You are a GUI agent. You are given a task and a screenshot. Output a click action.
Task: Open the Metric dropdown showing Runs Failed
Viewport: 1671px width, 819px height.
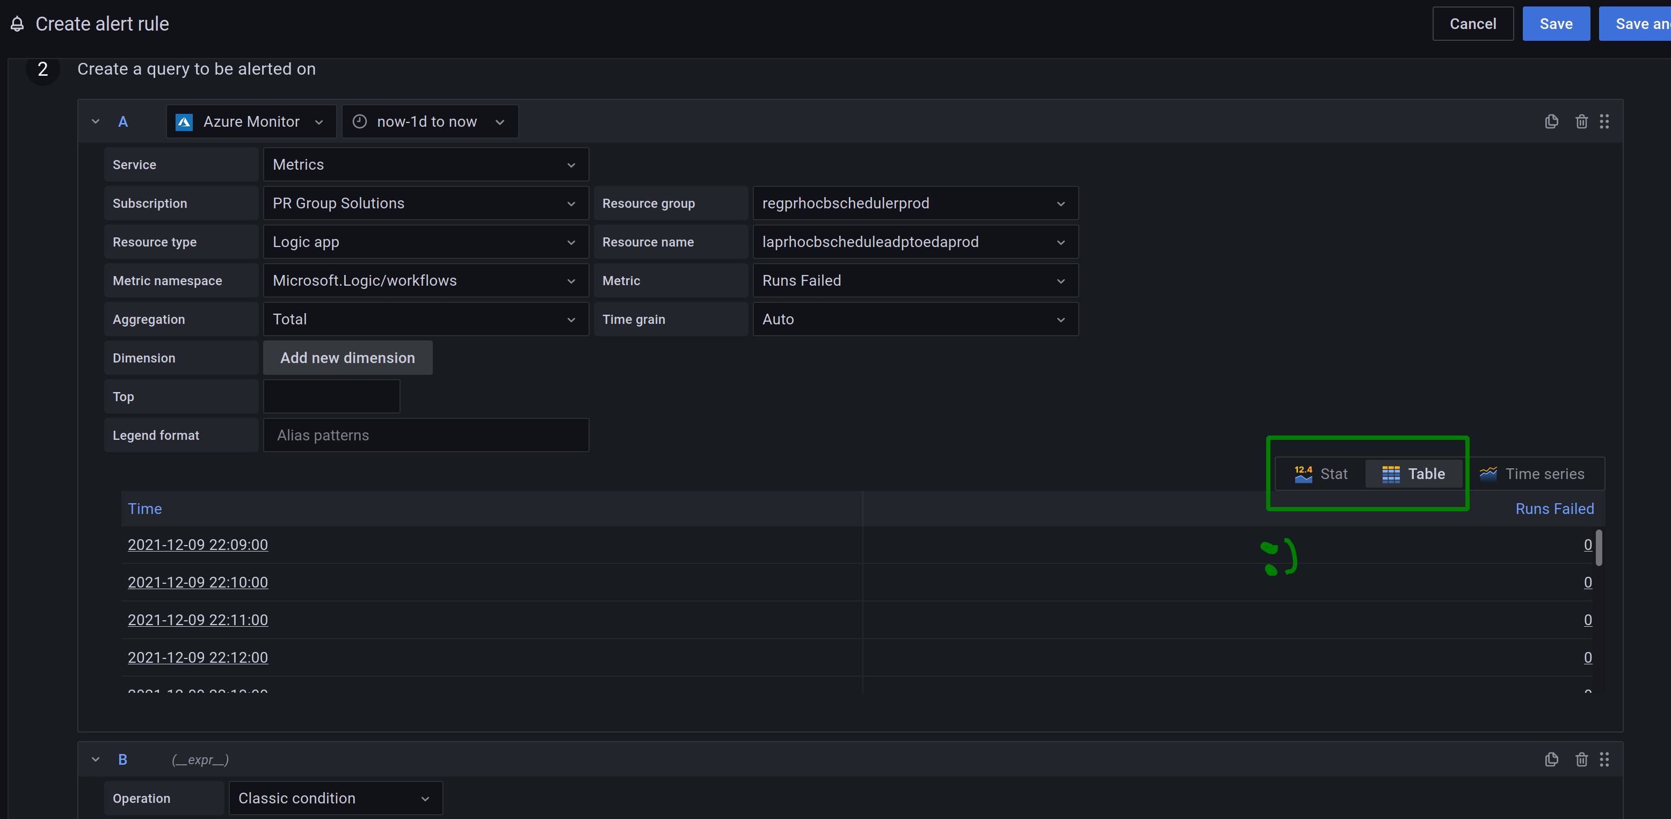coord(914,280)
